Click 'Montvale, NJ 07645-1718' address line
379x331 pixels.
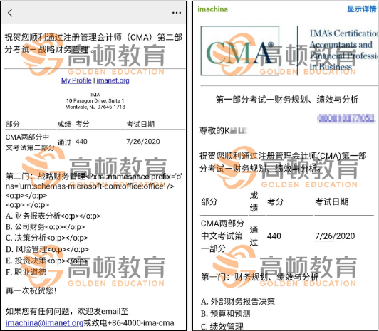click(x=95, y=107)
